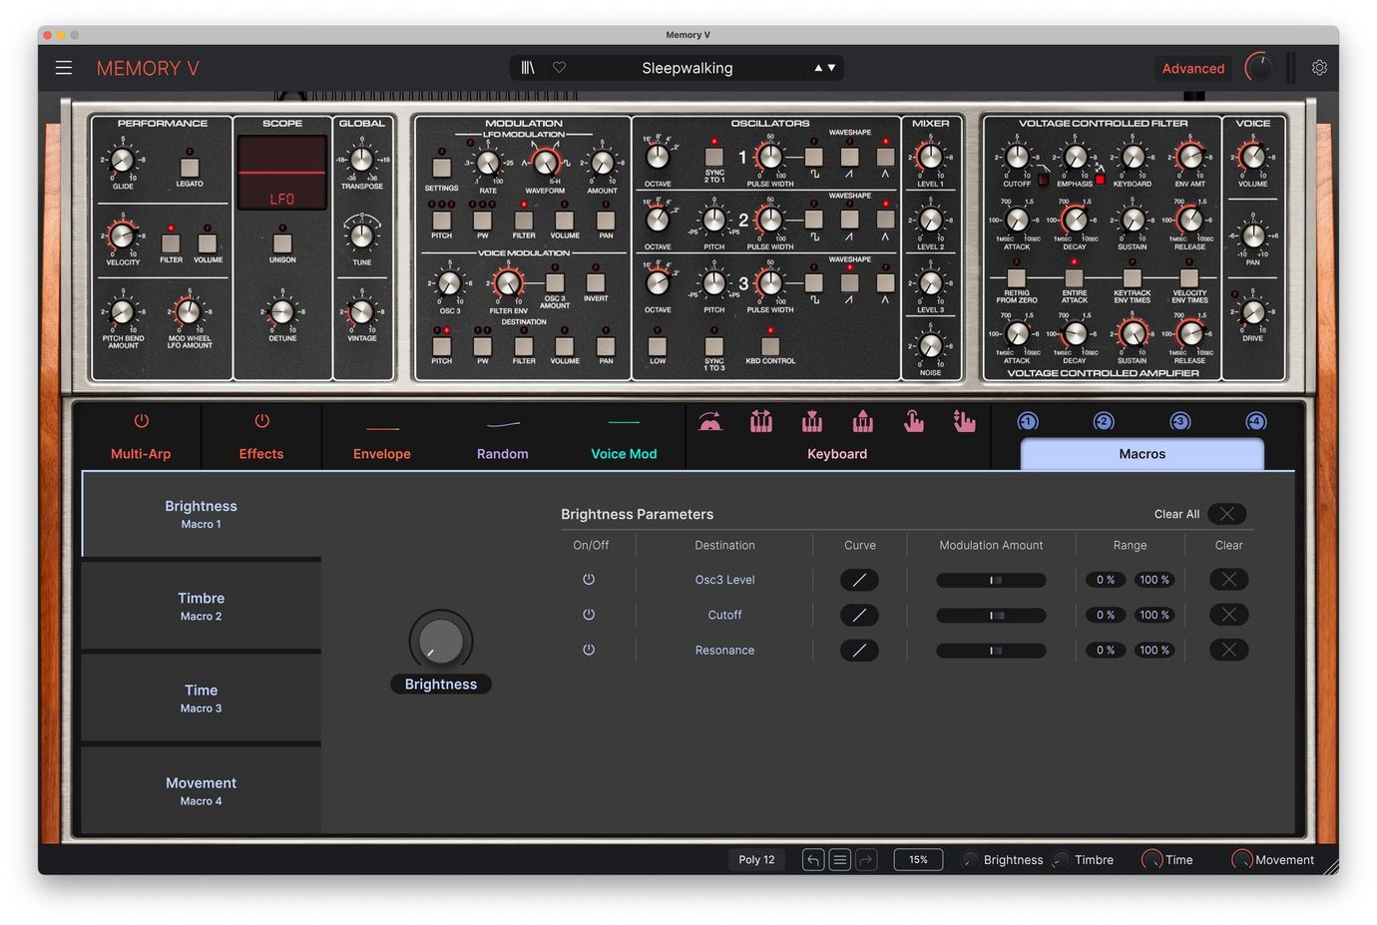1377x925 pixels.
Task: Change the Cutoff destination
Action: tap(724, 615)
